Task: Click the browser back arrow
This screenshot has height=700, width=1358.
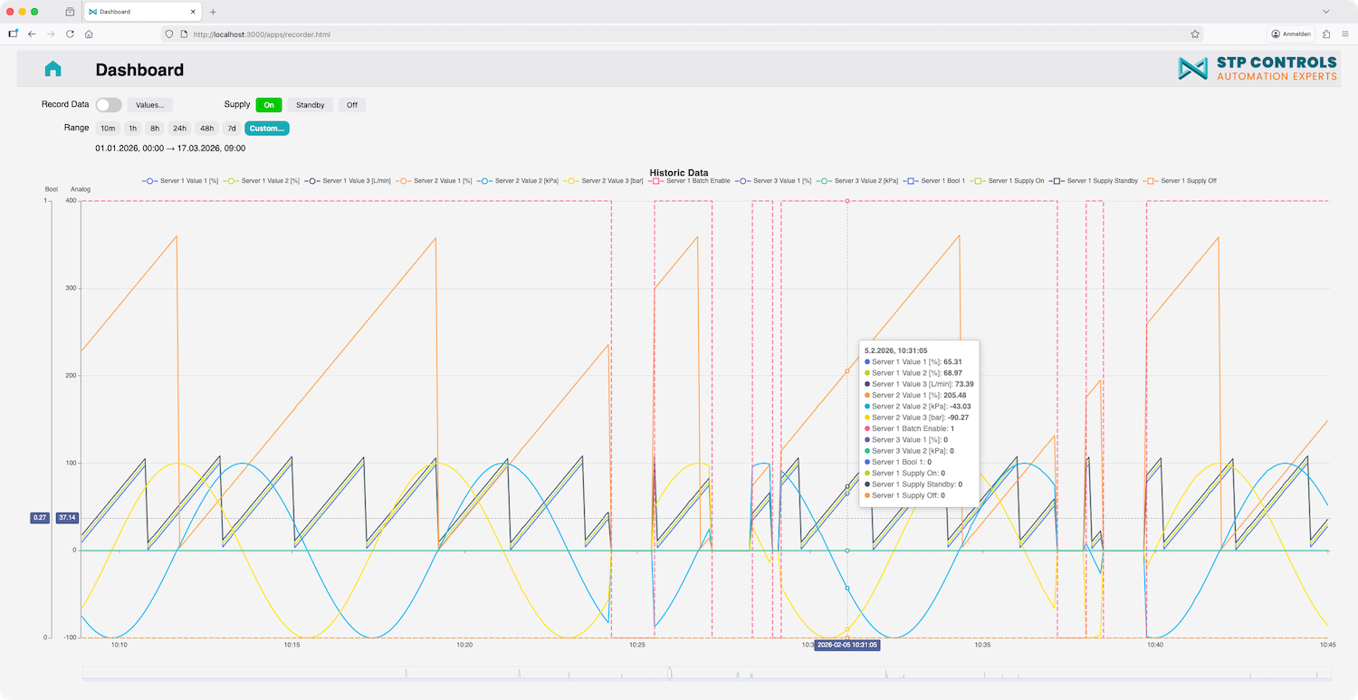Action: 32,34
